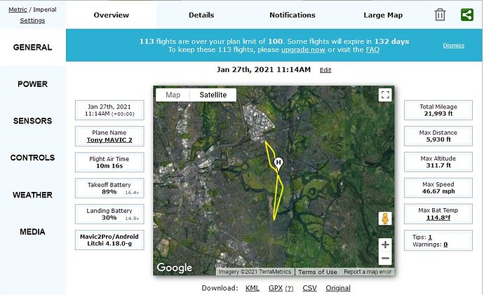Click Report a map error

pos(368,272)
